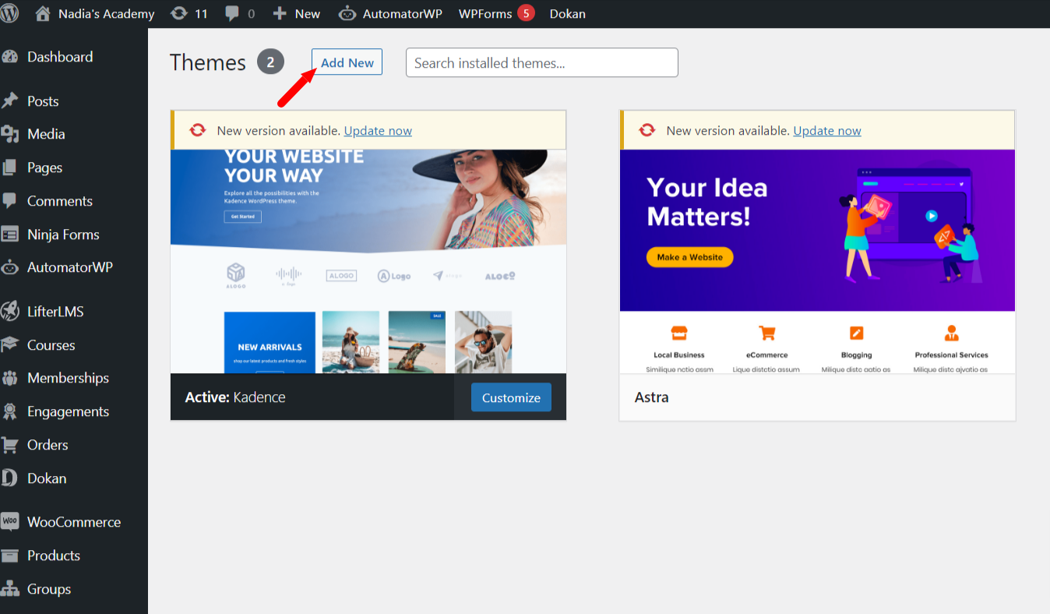This screenshot has height=614, width=1050.
Task: Click the Astra theme name
Action: pos(652,397)
